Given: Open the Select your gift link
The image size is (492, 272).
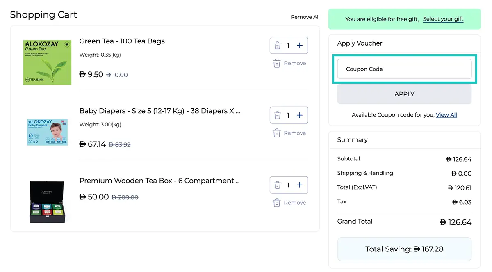Looking at the screenshot, I should pos(443,19).
